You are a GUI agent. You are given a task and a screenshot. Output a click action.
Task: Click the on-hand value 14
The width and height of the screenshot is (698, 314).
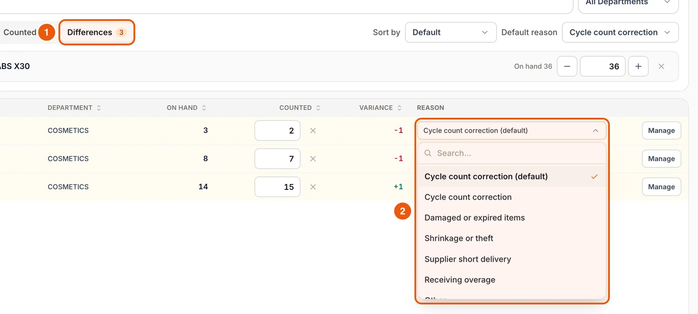(x=203, y=187)
